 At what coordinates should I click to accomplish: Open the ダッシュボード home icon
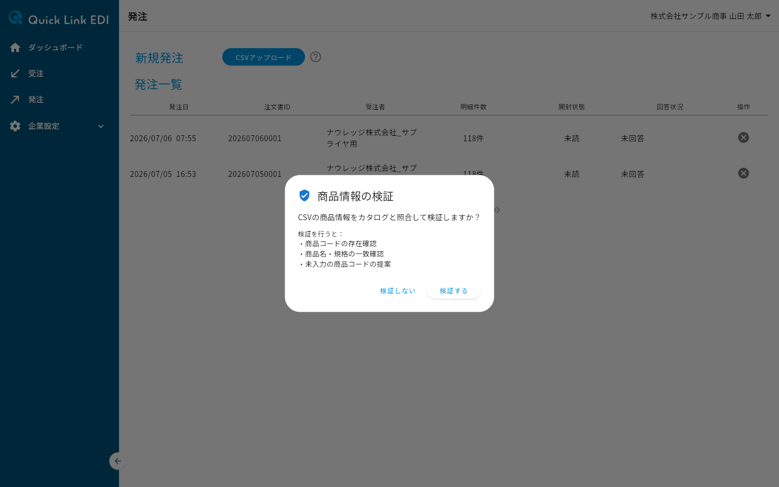point(15,48)
